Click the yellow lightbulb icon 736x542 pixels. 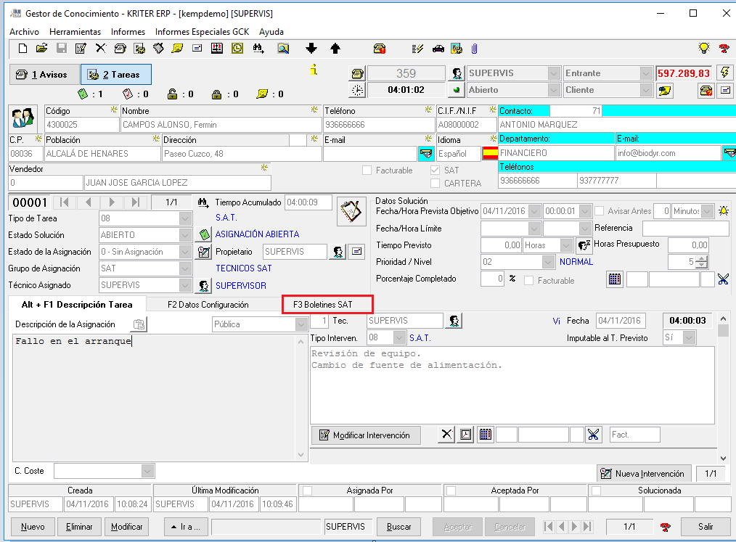(x=703, y=48)
